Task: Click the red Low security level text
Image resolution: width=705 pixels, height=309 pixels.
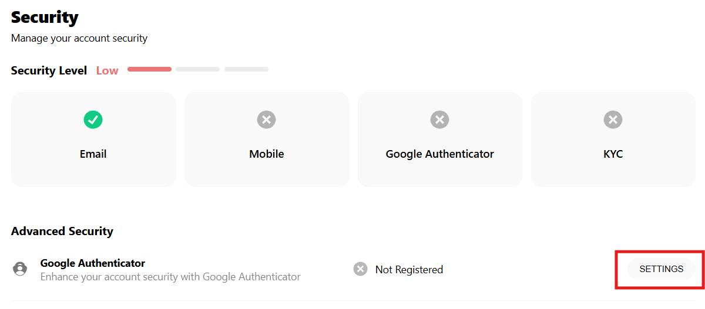Action: [107, 71]
